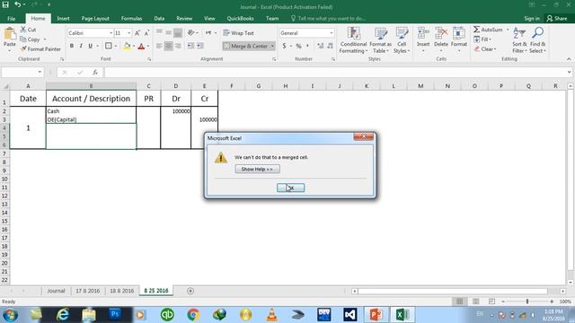Screen dimensions: 575x323
Task: Click the Sign in link
Action: [x=532, y=18]
